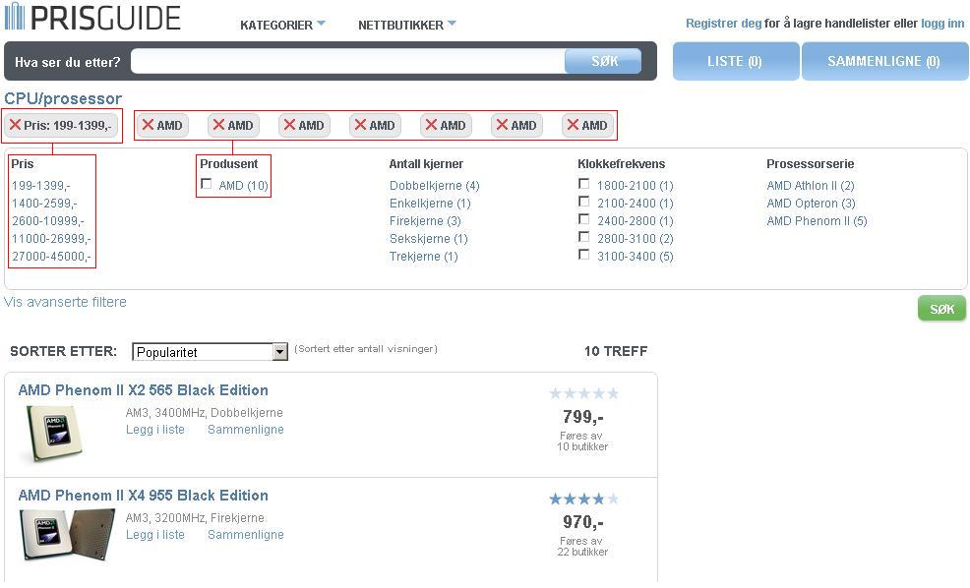Check the 2400-2800 (1) clock frequency box

click(584, 219)
